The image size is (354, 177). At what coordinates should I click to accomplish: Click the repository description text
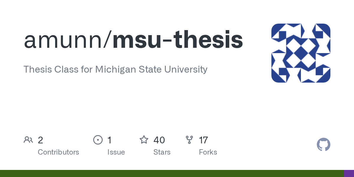point(115,70)
